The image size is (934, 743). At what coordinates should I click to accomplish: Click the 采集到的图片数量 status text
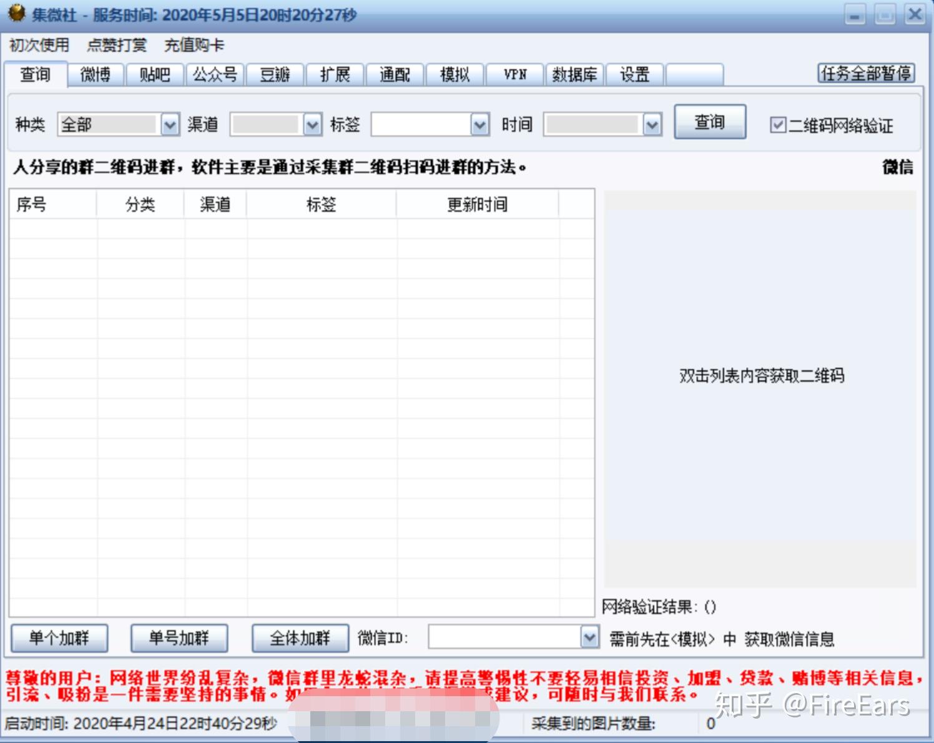[593, 724]
